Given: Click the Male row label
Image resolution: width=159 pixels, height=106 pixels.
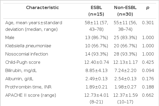Looking at the screenshot, I should 10,37.
